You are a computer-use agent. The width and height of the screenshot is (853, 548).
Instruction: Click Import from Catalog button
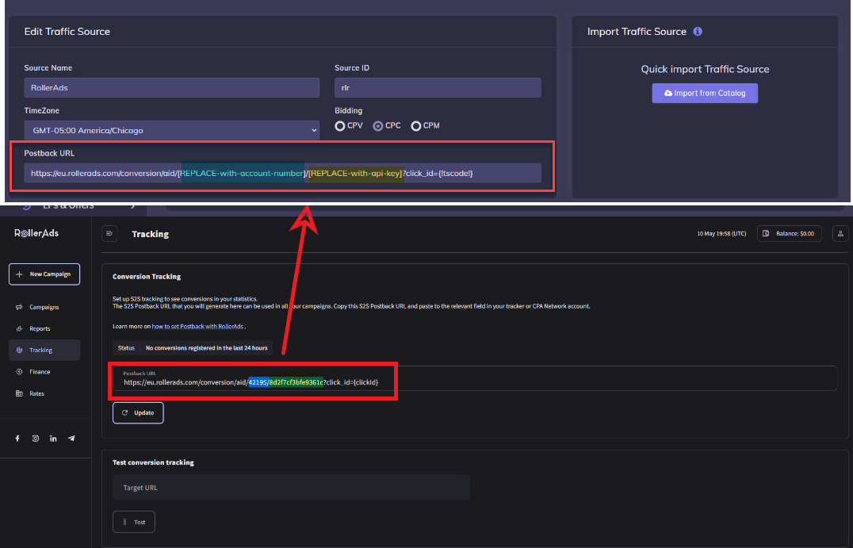[x=705, y=93]
